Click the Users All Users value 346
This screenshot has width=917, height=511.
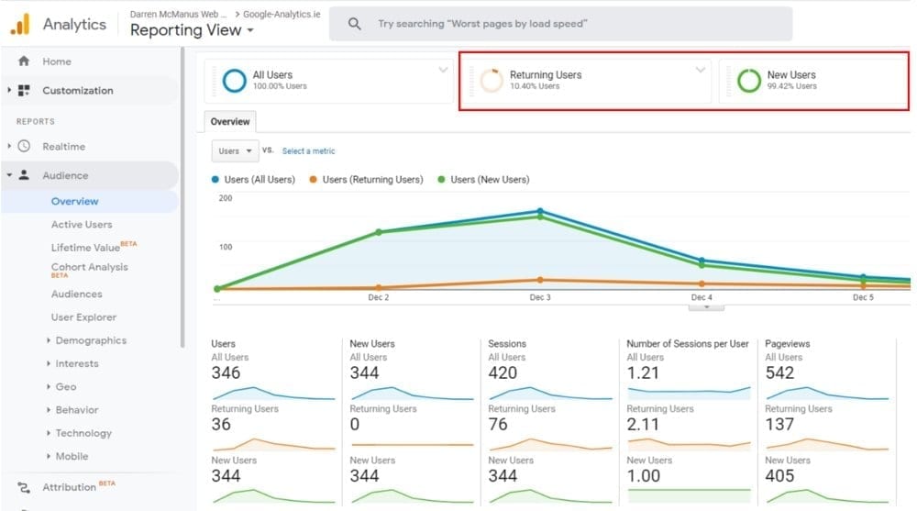click(x=226, y=372)
